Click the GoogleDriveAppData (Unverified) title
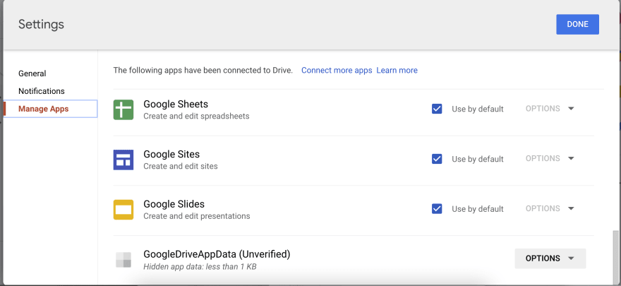Image resolution: width=621 pixels, height=286 pixels. (x=217, y=254)
